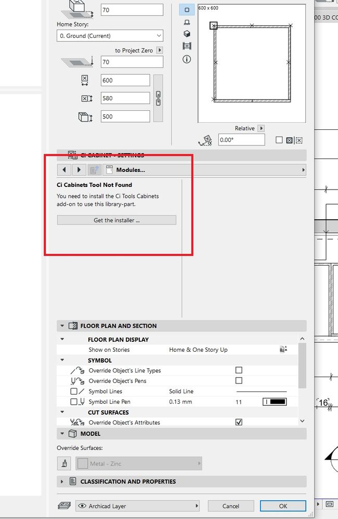Click the 0.13 mm pen weight value
338x519 pixels.
(x=180, y=402)
